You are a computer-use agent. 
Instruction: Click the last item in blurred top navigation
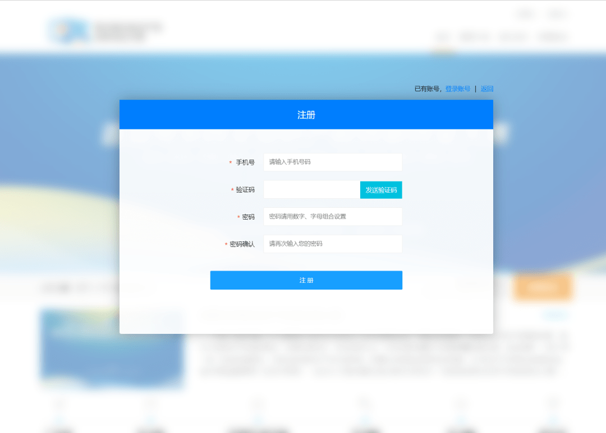pyautogui.click(x=552, y=38)
